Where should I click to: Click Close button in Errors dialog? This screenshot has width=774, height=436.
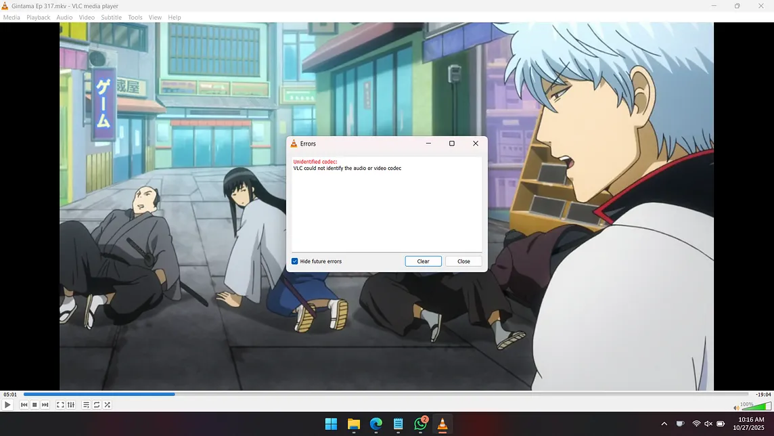pos(463,261)
